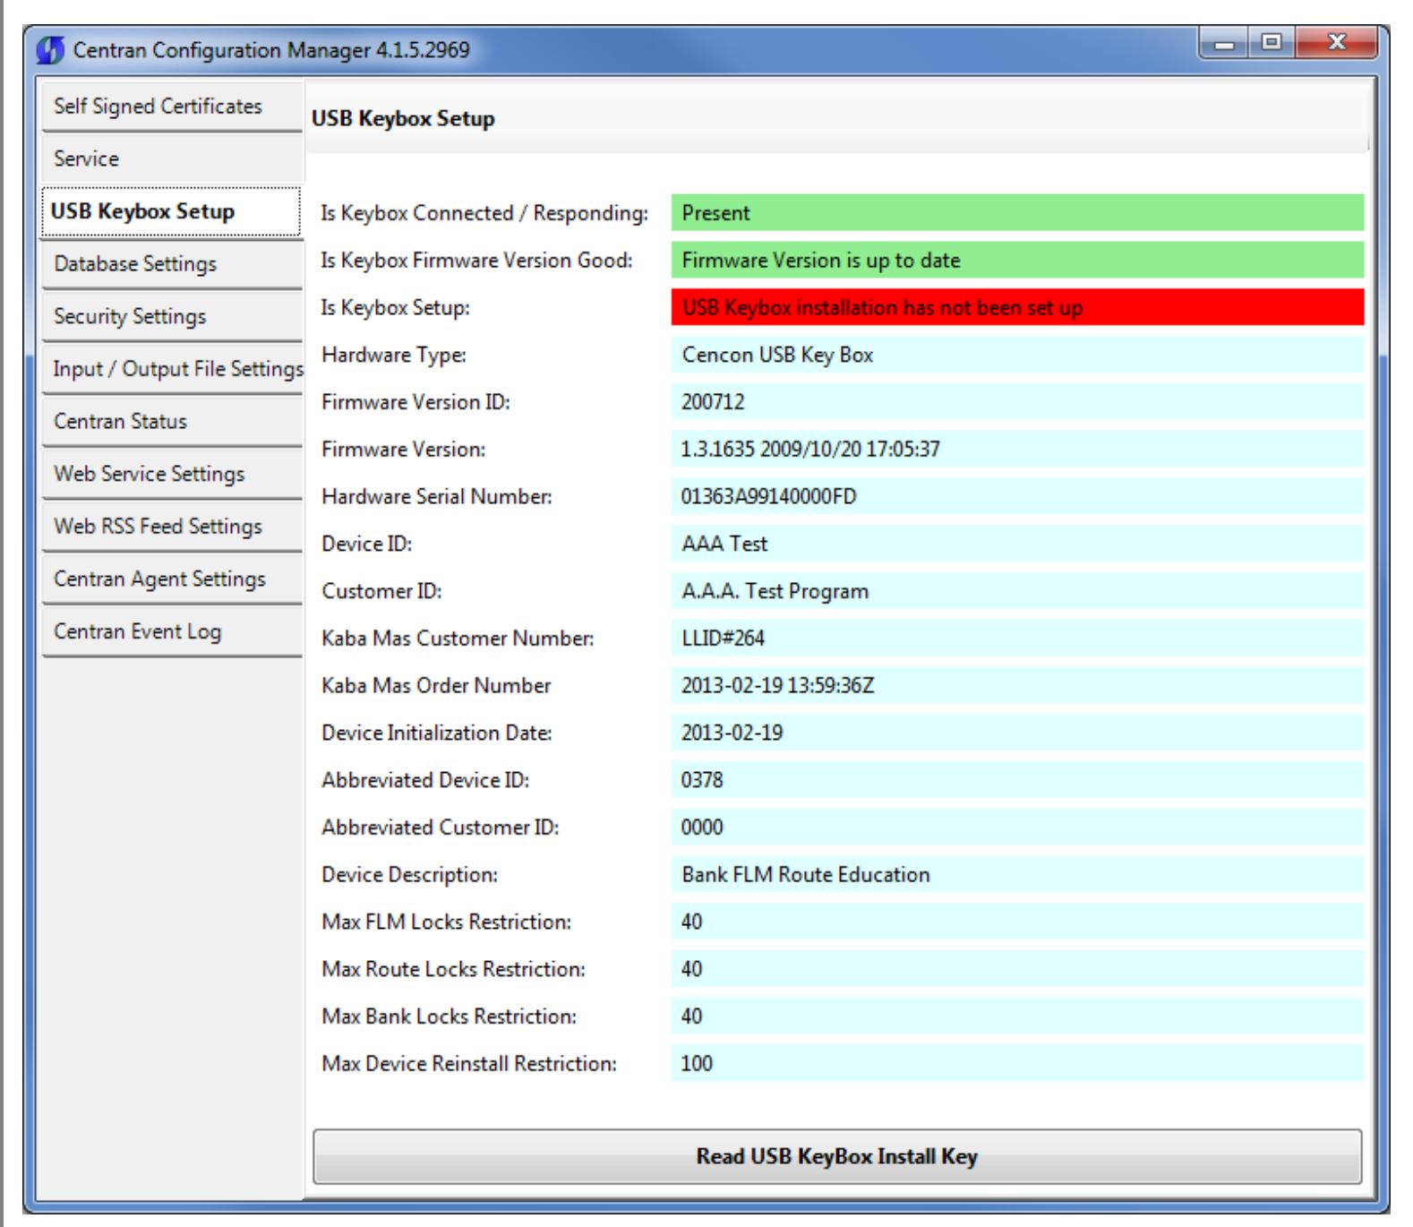Switch to the Service tab

[171, 159]
